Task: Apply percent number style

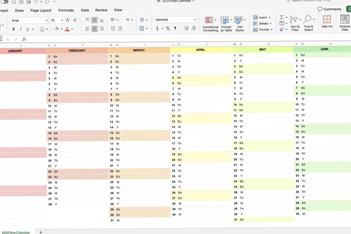Action: [168, 29]
